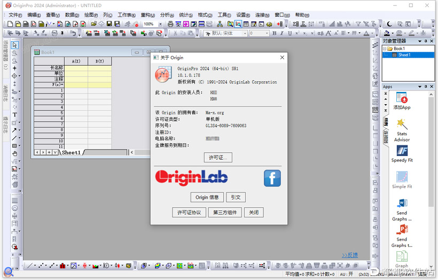Toggle Bold text formatting
Screen dimensions: 438x280
click(275, 33)
